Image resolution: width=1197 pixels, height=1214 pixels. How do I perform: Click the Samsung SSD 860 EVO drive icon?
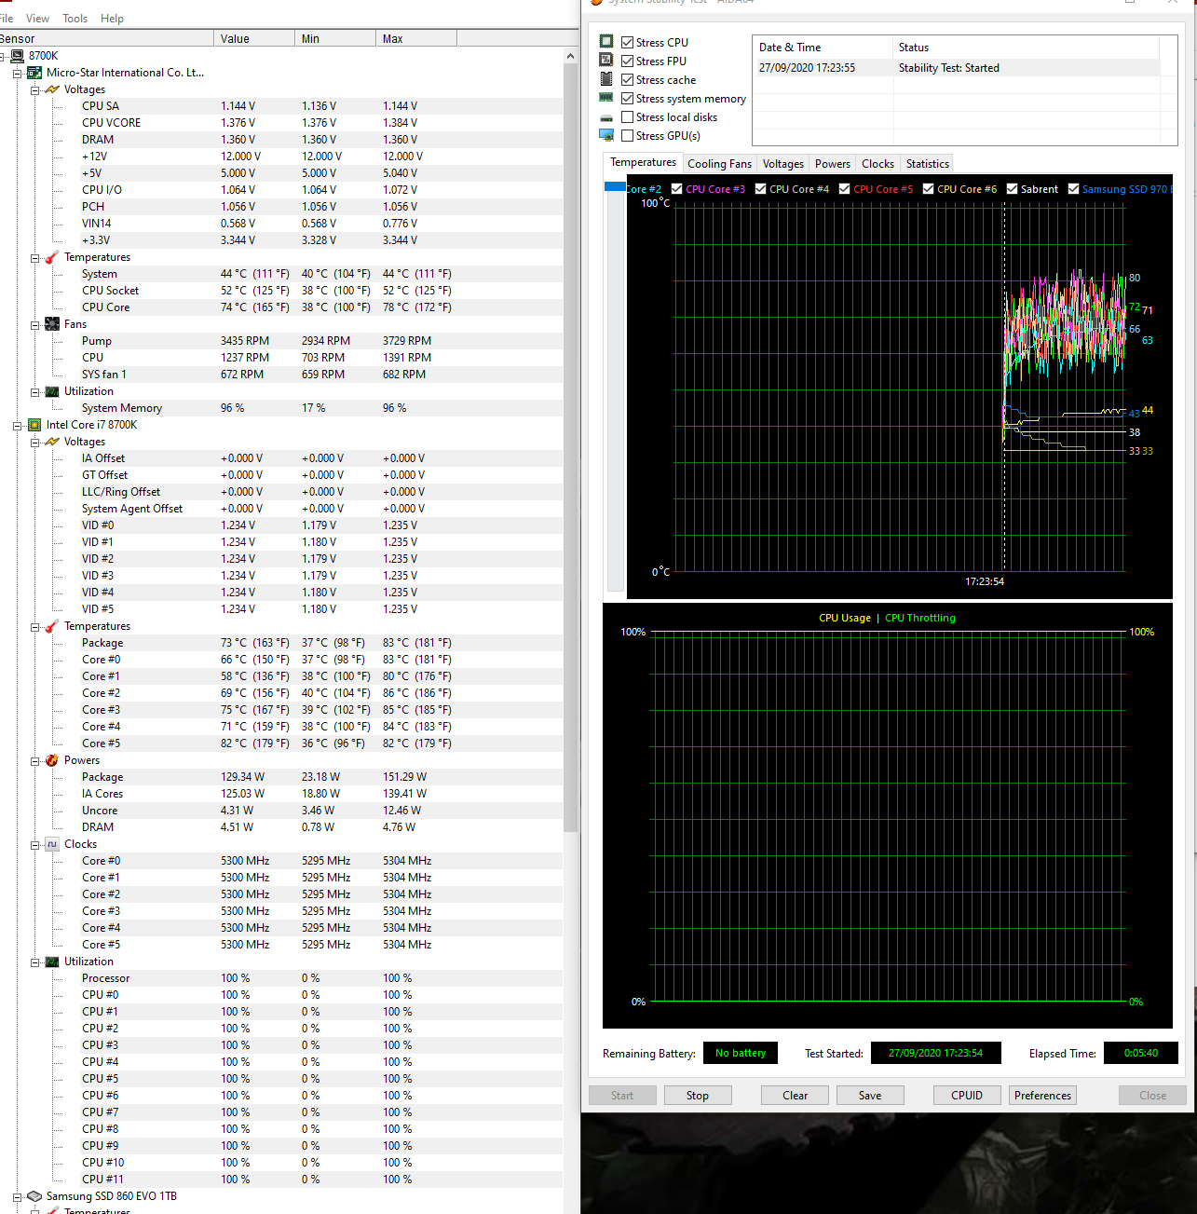(x=34, y=1196)
